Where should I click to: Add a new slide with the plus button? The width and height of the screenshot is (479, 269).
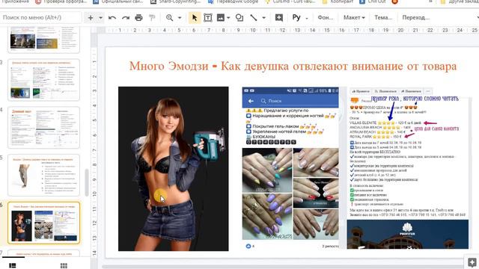[90, 18]
